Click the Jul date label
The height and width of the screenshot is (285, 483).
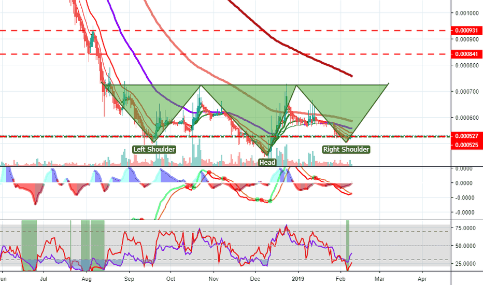(44, 279)
